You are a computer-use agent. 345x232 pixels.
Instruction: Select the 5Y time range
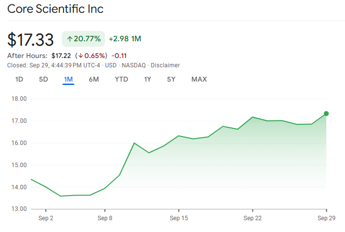click(x=171, y=79)
